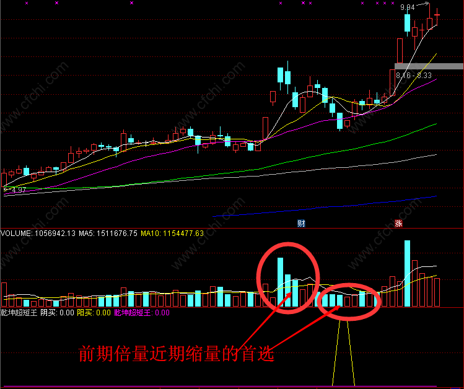Screen dimensions: 464x389
Task: Select the 阴买: 0.00 indicator value
Action: [57, 313]
